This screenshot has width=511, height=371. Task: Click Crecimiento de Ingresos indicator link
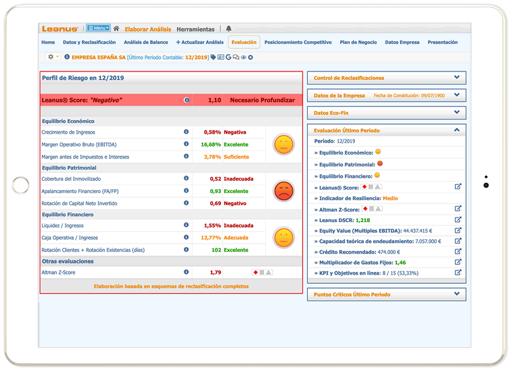pyautogui.click(x=68, y=132)
